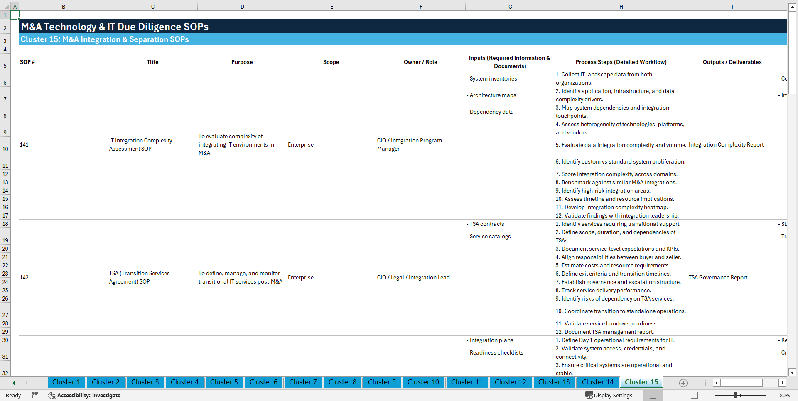Open the Cluster 1 worksheet
The height and width of the screenshot is (401, 798).
(x=66, y=382)
